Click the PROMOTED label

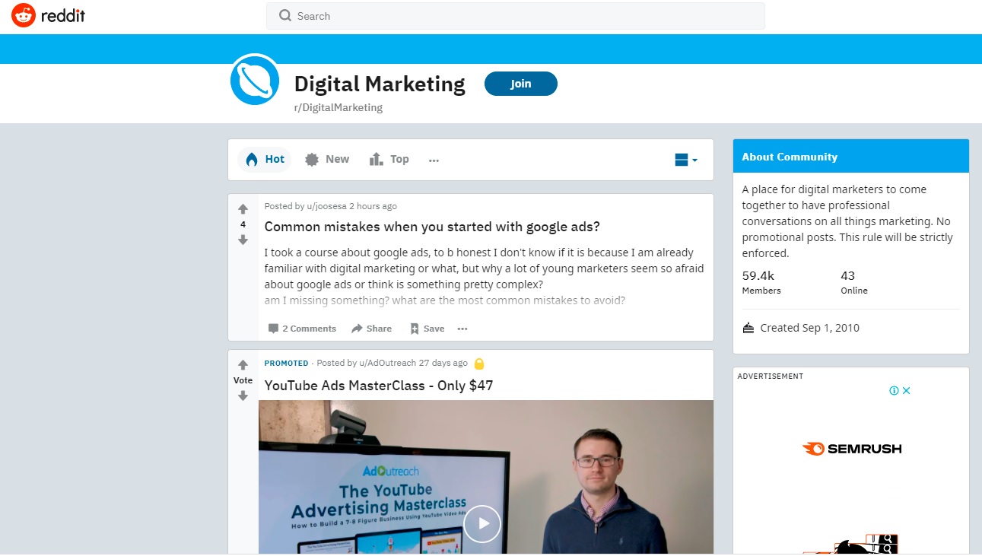(x=287, y=364)
